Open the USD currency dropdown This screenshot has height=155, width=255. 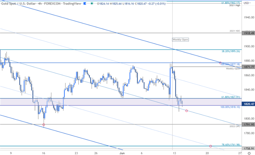click(x=247, y=3)
